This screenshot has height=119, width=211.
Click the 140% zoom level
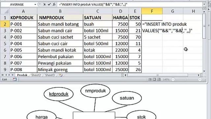coord(166,79)
